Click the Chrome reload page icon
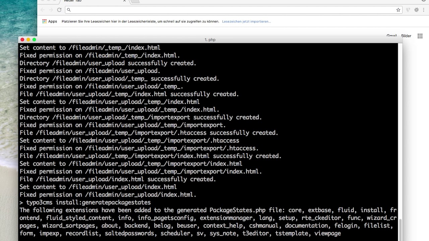 pyautogui.click(x=59, y=10)
